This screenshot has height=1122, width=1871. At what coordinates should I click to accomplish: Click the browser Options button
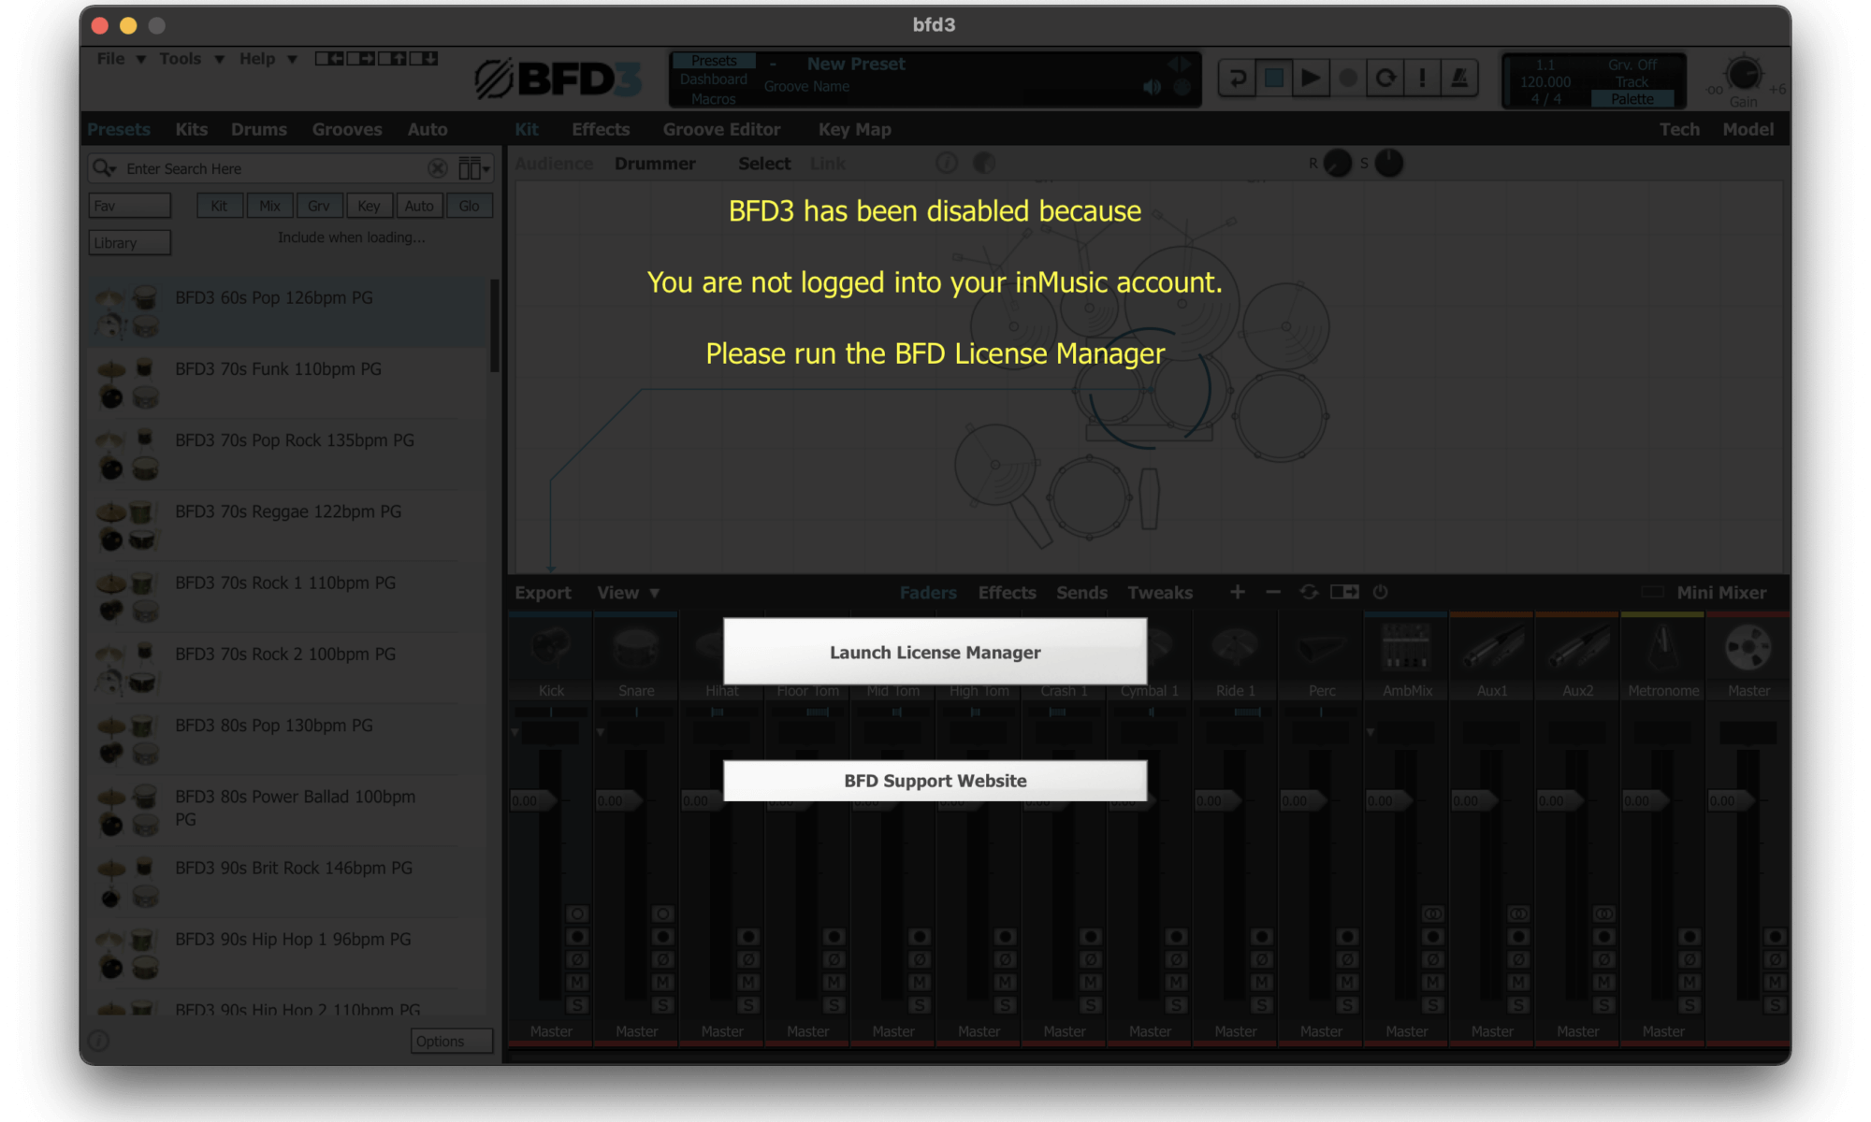coord(451,1041)
